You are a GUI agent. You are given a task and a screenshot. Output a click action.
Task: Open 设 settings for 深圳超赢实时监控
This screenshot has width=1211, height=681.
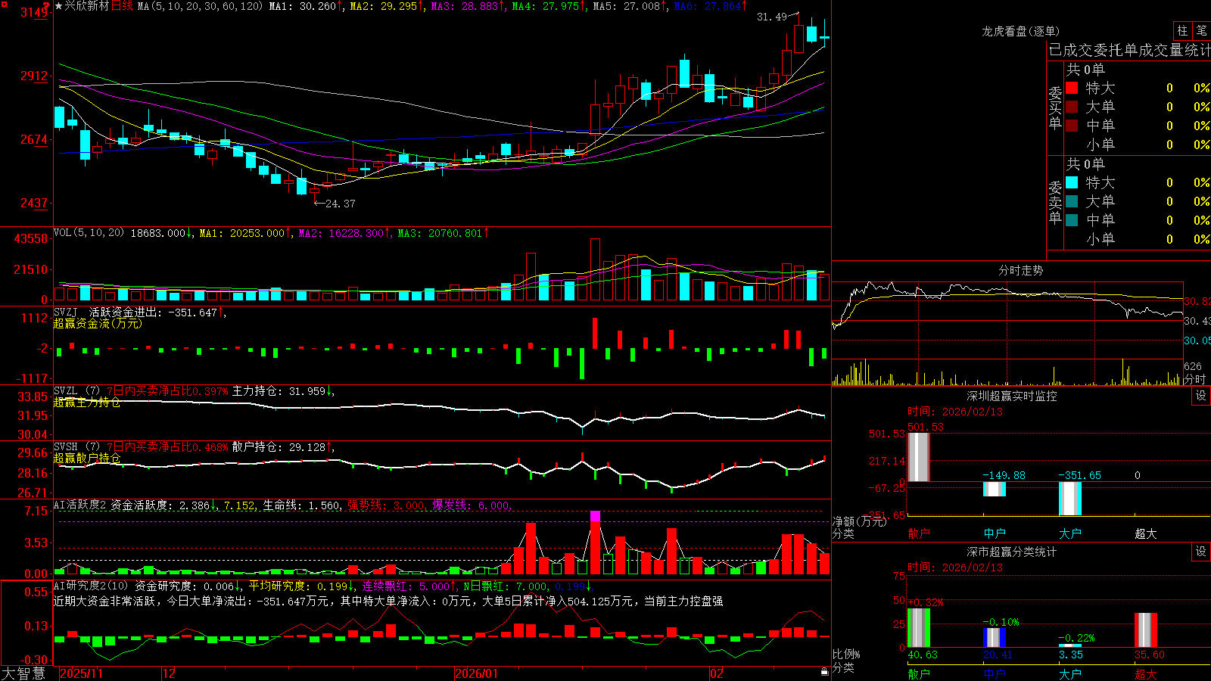click(x=1201, y=396)
